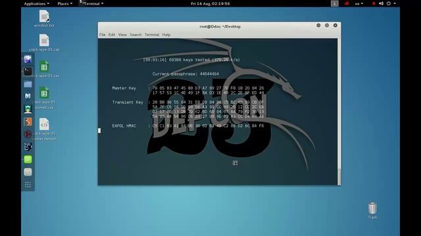The width and height of the screenshot is (421, 236).
Task: Click the Master Key label in terminal
Action: tap(124, 88)
